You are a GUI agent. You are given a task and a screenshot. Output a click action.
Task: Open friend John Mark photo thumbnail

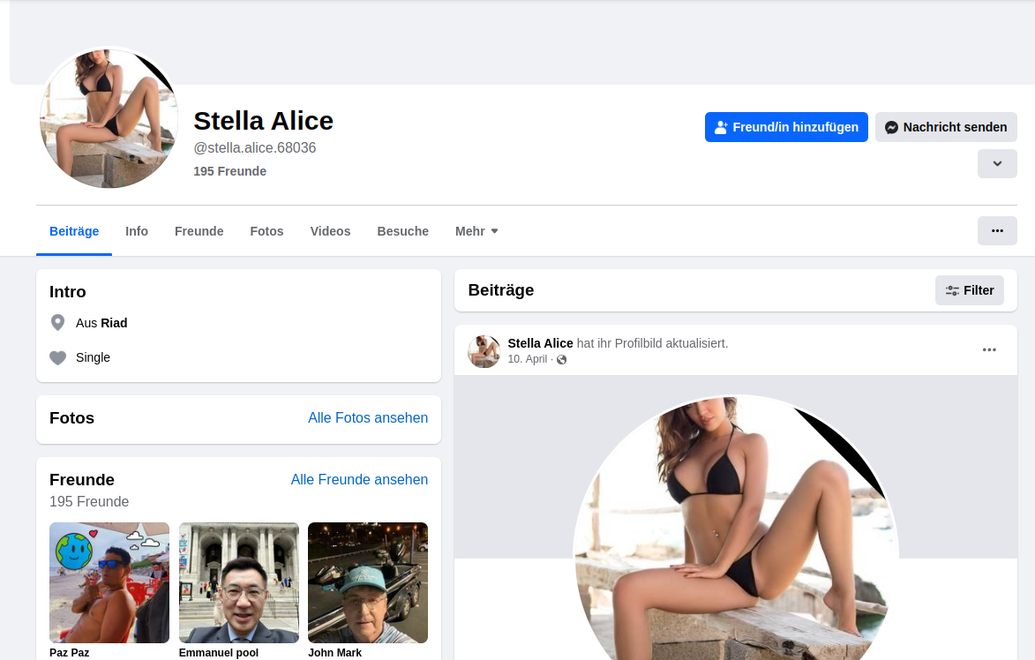pyautogui.click(x=368, y=582)
